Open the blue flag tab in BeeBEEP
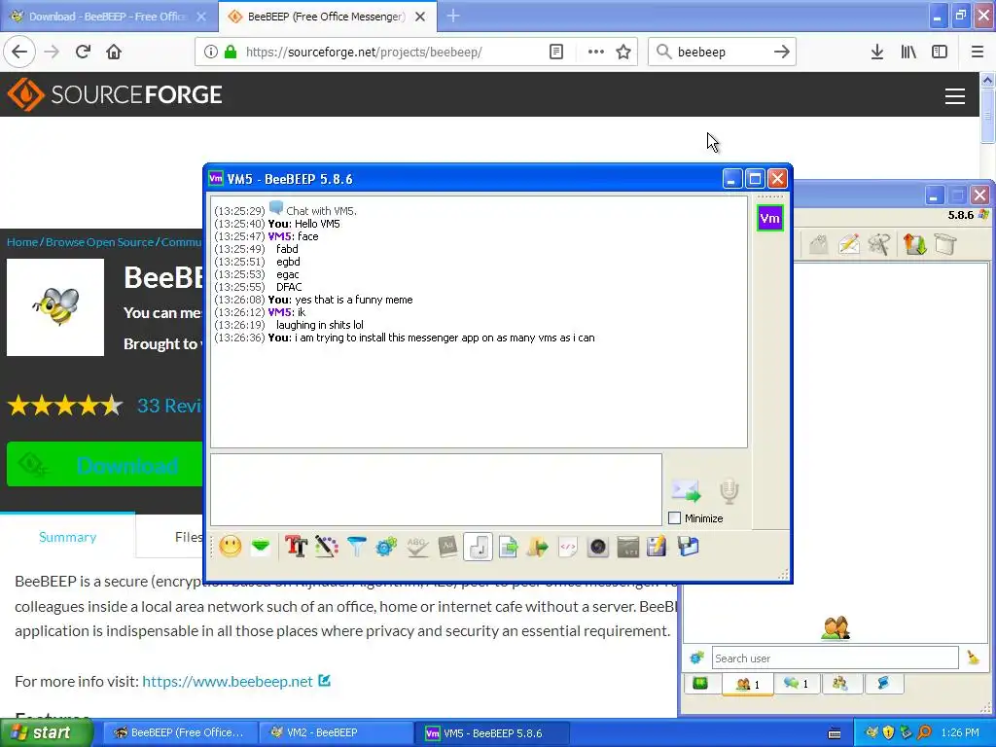The height and width of the screenshot is (747, 996). (883, 684)
